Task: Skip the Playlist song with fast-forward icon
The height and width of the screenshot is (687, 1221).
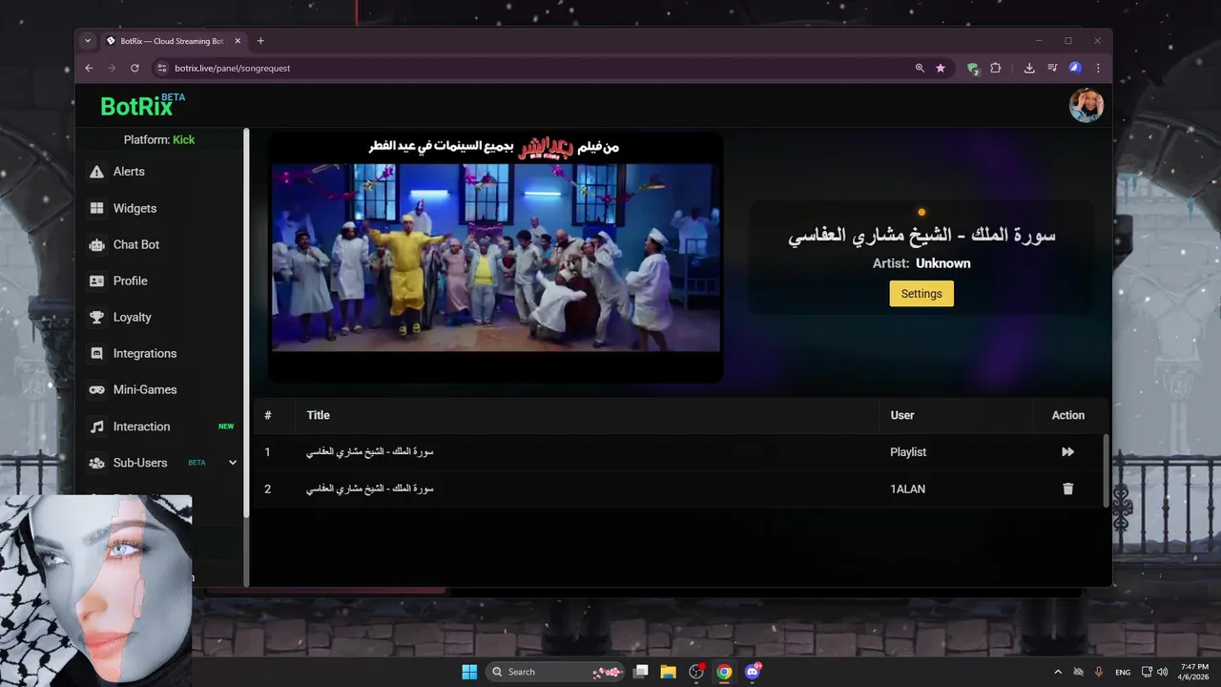Action: click(x=1067, y=452)
